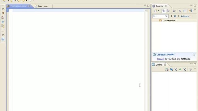198x111 pixels.
Task: Toggle Hide Completed Tasks in Task List
Action: [180, 11]
